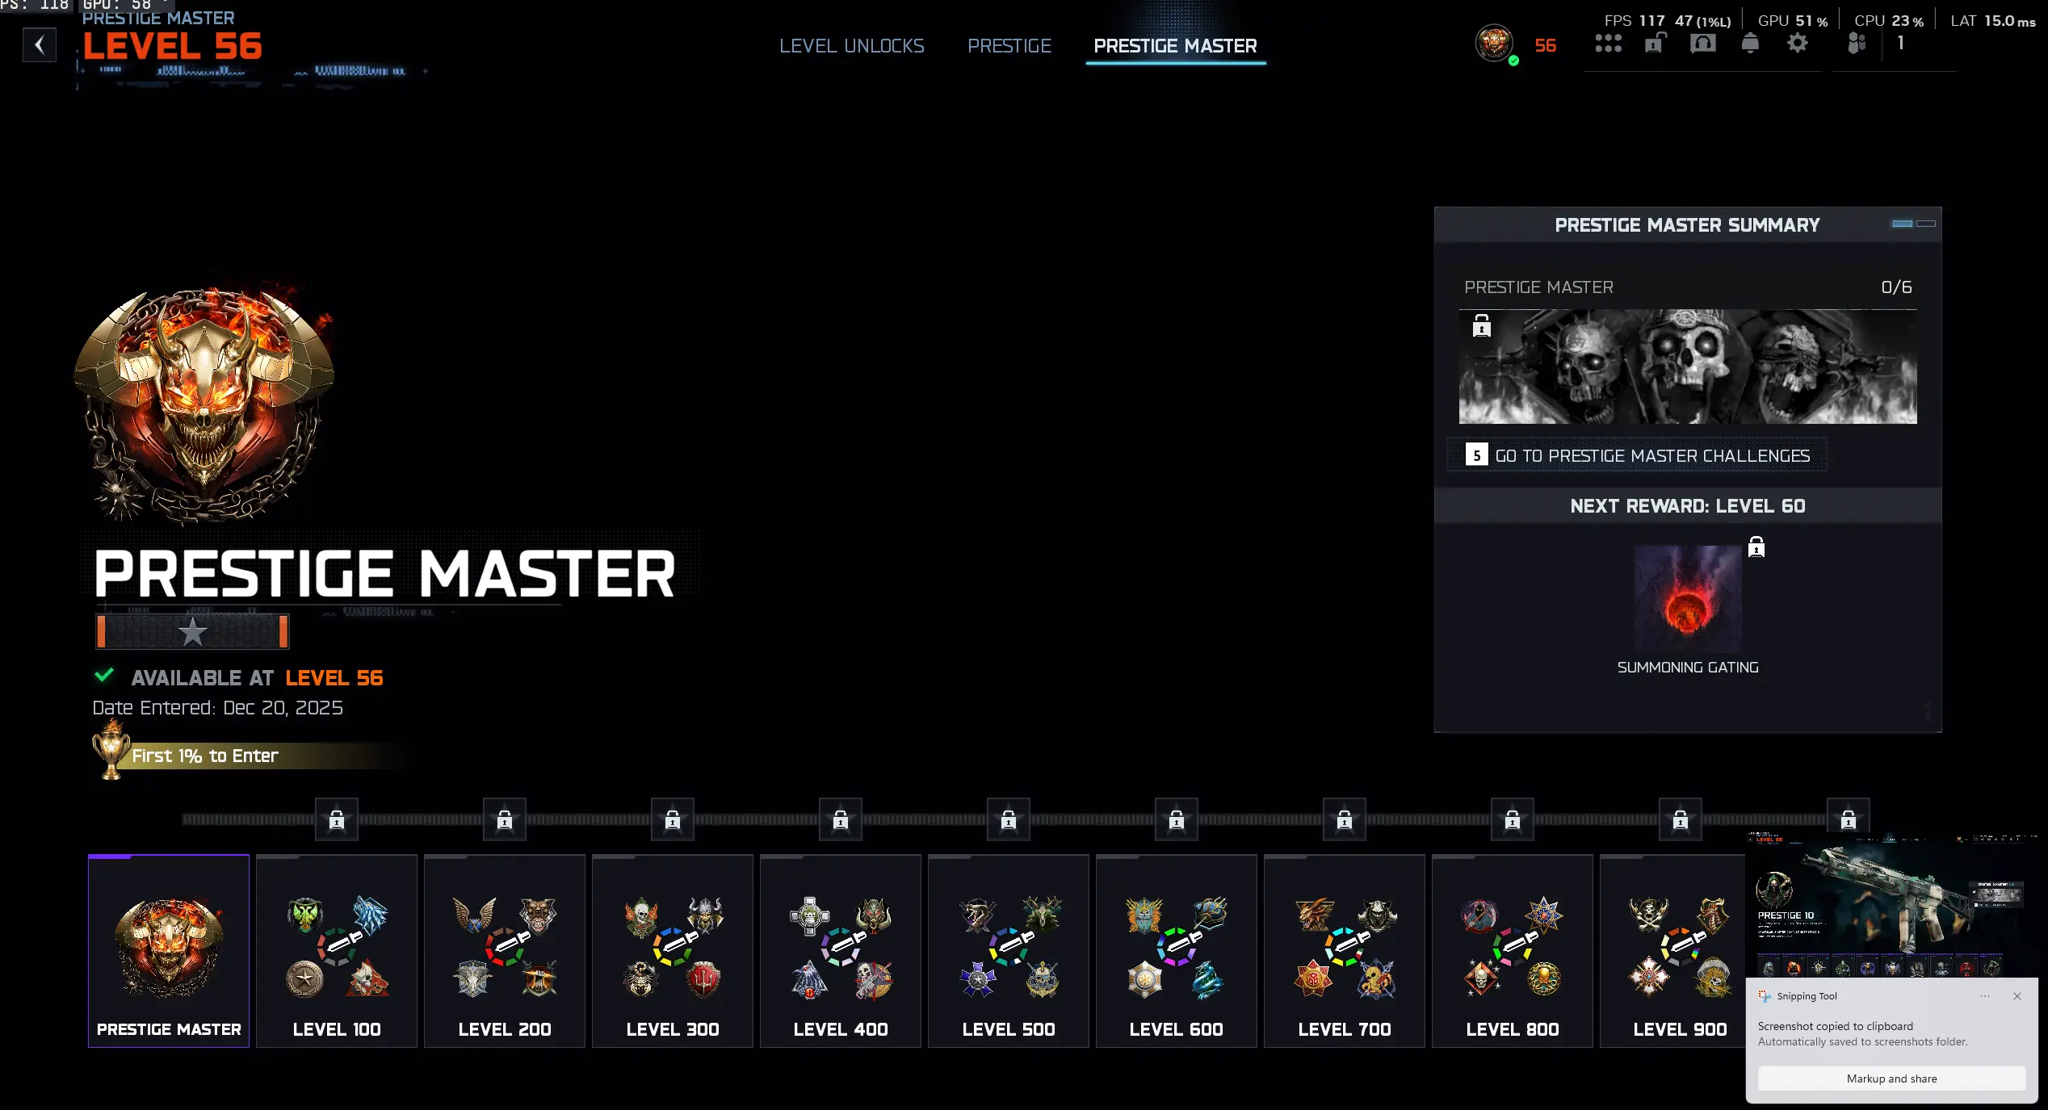Screen dimensions: 2048x1110
Task: Click Markup and share button
Action: click(x=1891, y=1079)
